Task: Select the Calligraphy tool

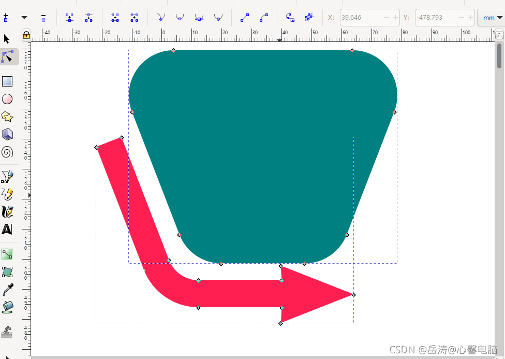Action: tap(7, 212)
